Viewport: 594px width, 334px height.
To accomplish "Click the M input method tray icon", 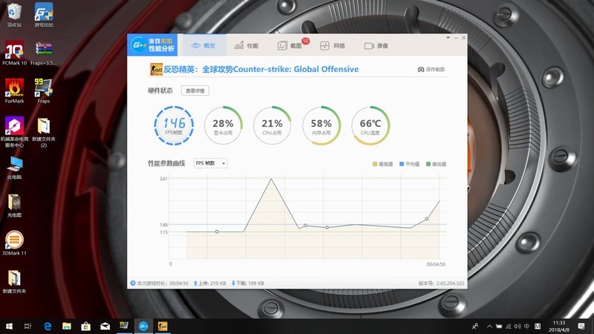I will [537, 326].
